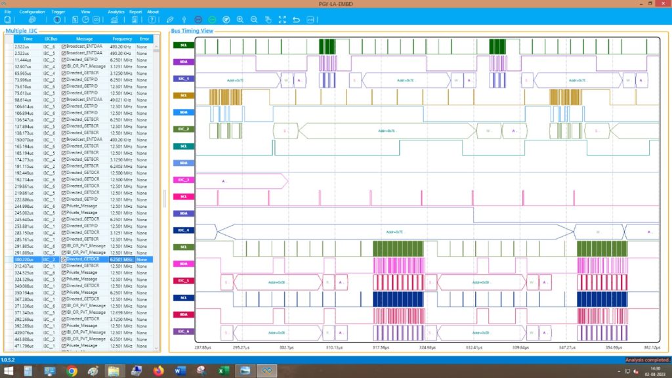The image size is (672, 378).
Task: Select the I3C_5 bus channel label
Action: 182,281
